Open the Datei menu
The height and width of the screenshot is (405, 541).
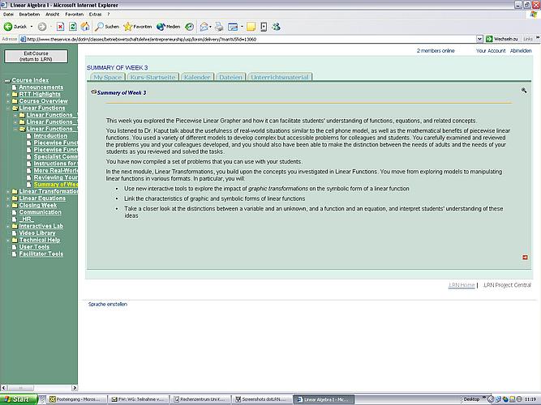(x=8, y=15)
